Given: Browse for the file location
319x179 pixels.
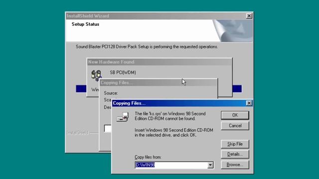Looking at the screenshot, I should coord(235,165).
